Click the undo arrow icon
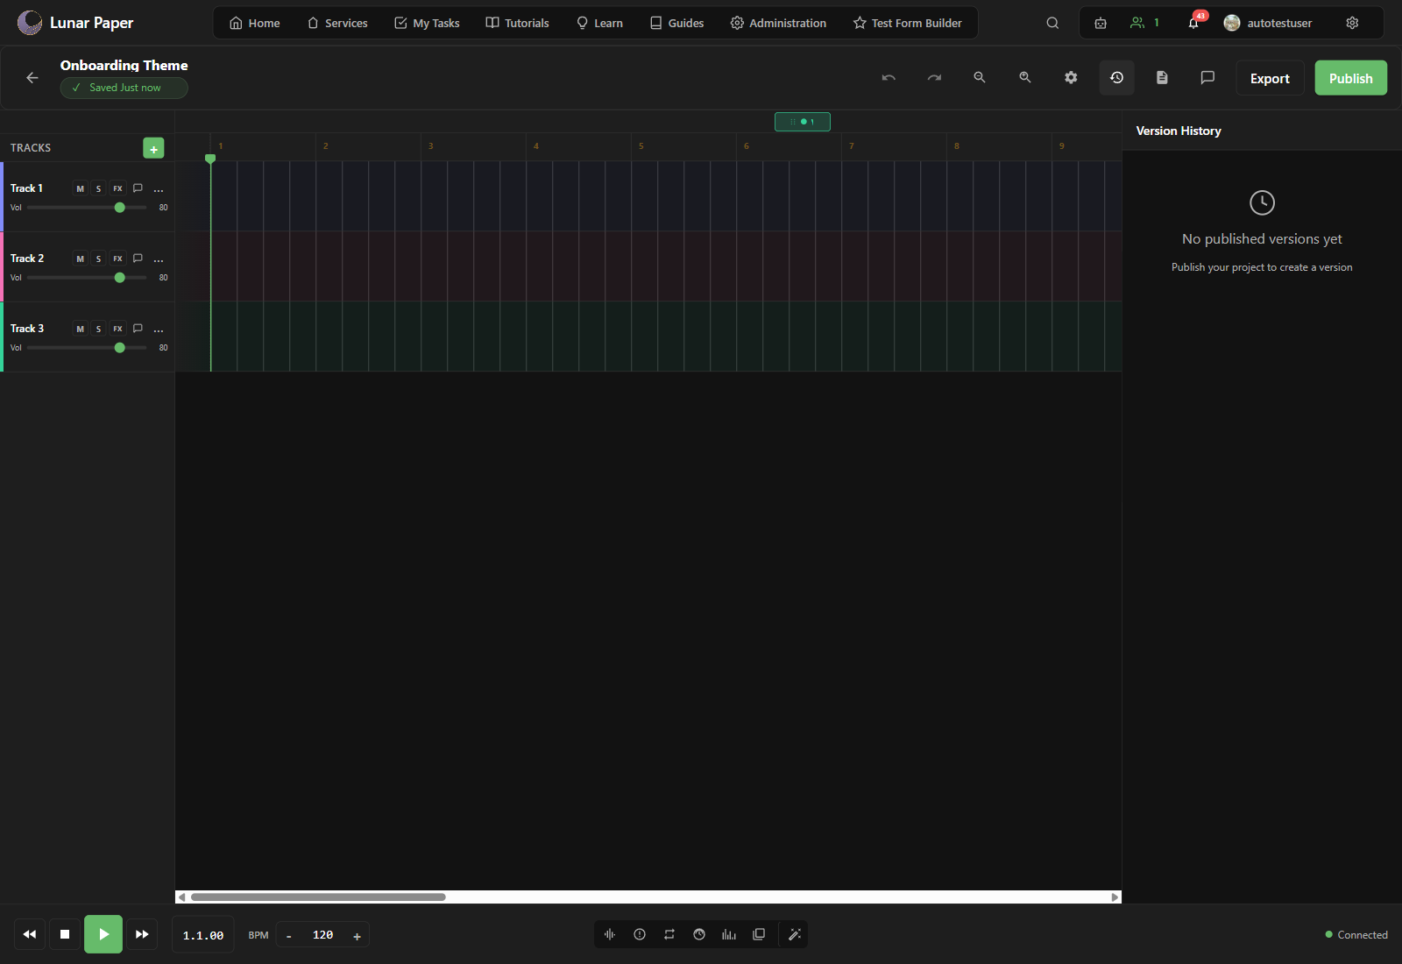Image resolution: width=1402 pixels, height=964 pixels. point(889,78)
